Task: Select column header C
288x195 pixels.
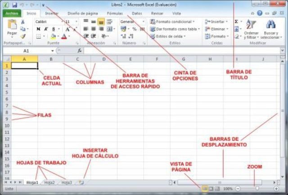Action: [77, 59]
